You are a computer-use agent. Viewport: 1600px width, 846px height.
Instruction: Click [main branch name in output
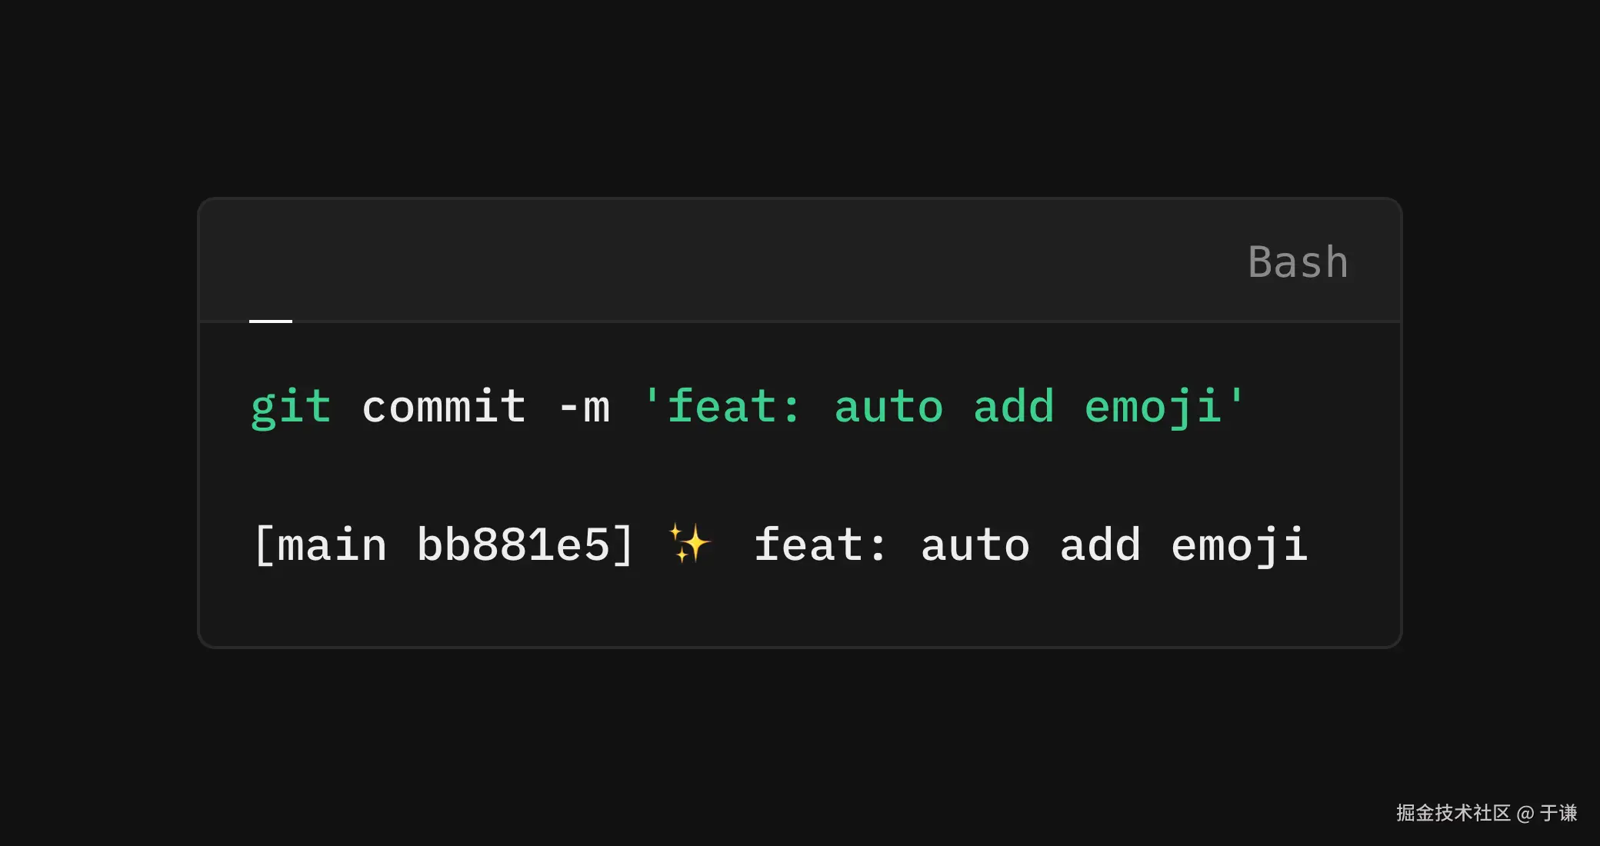tap(320, 545)
